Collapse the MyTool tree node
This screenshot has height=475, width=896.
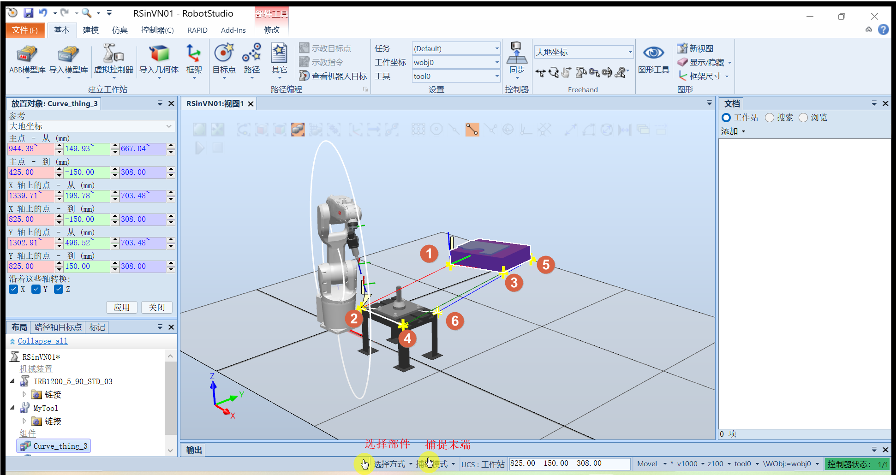[x=12, y=408]
